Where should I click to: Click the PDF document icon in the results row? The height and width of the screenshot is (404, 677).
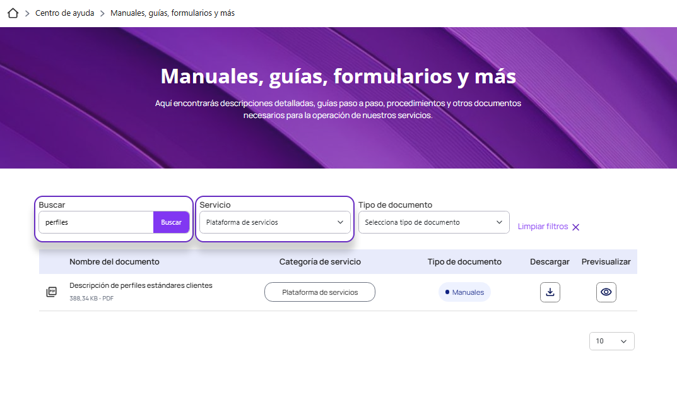pos(51,292)
